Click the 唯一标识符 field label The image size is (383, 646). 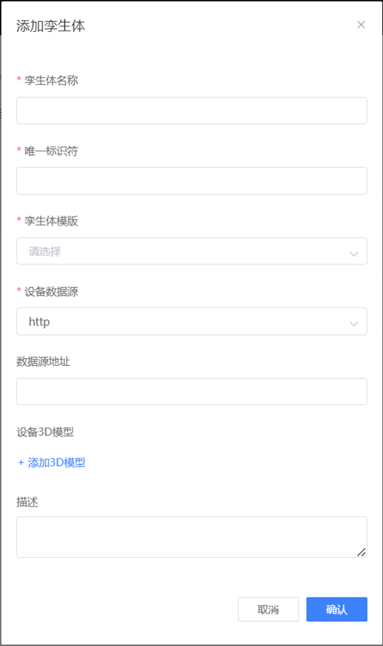tap(51, 151)
